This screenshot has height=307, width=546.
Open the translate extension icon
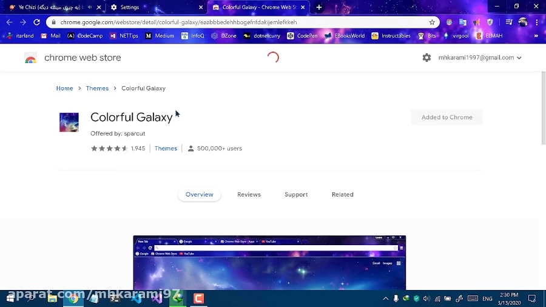(463, 22)
